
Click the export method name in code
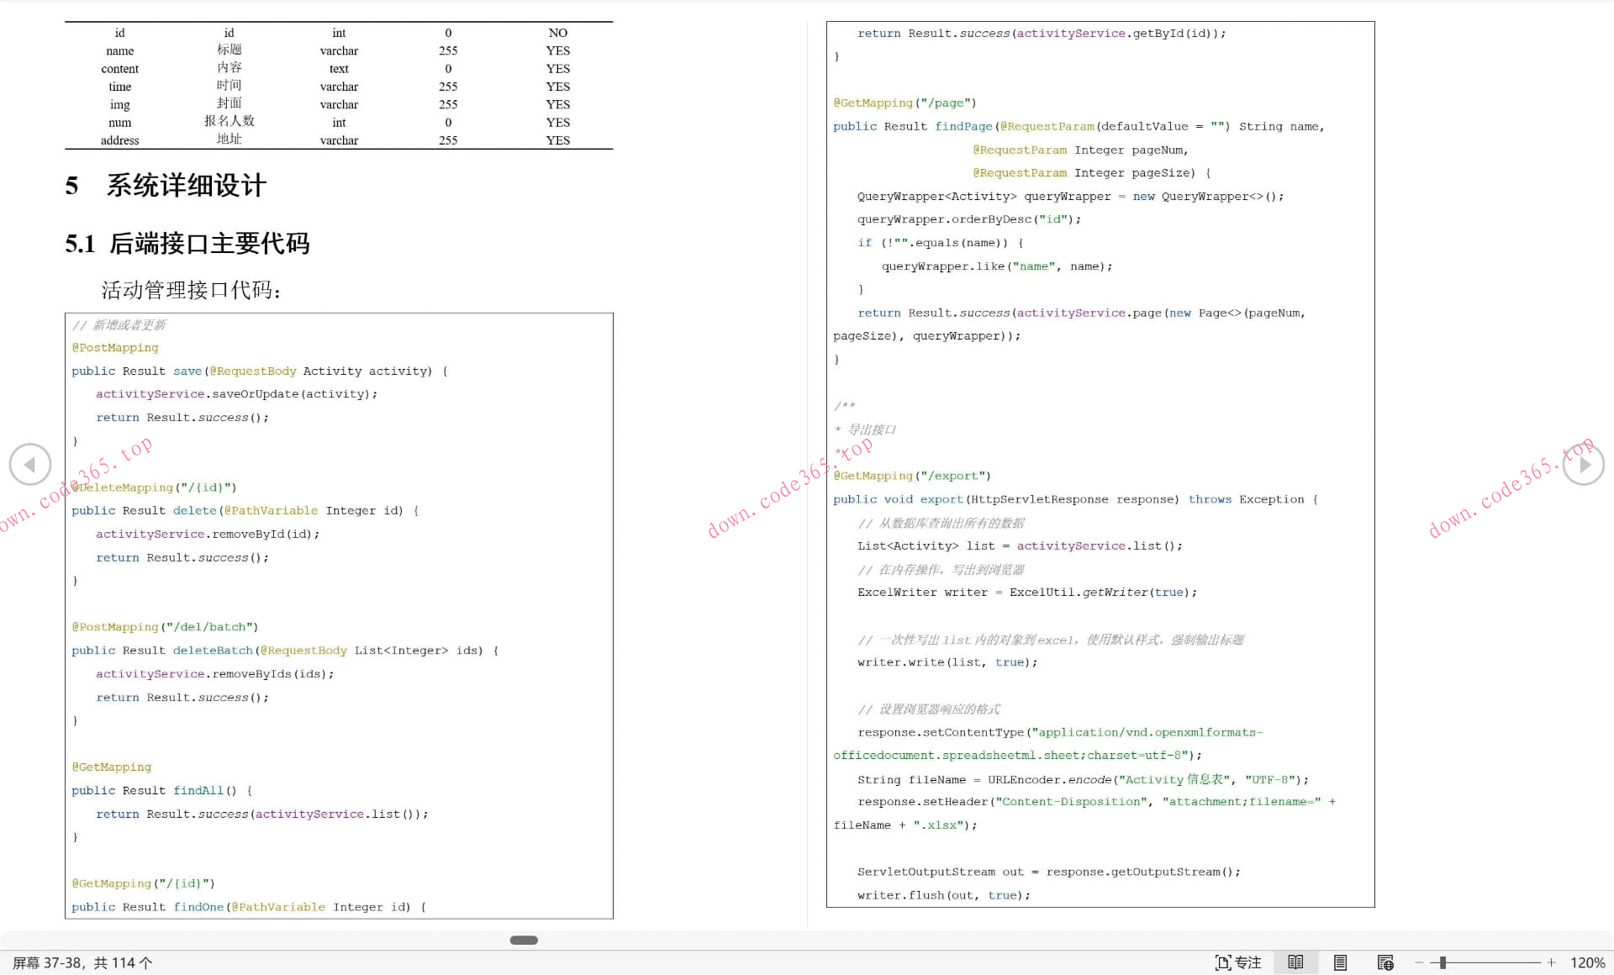point(941,499)
